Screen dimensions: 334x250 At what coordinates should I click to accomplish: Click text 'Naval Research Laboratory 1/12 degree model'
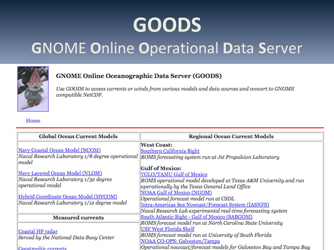click(x=72, y=203)
